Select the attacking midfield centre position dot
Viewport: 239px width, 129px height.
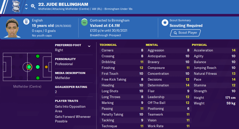pos(38,67)
